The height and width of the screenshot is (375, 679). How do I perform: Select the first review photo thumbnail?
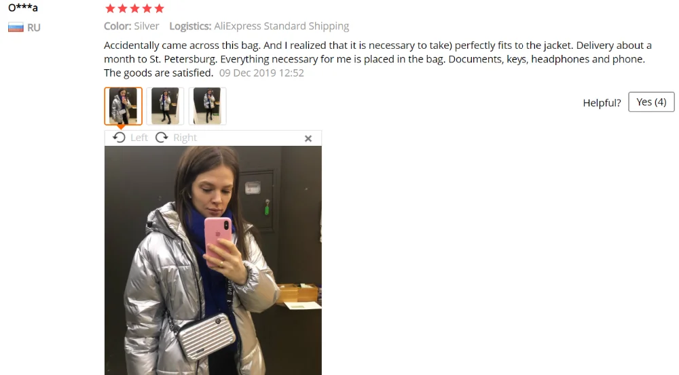(123, 106)
